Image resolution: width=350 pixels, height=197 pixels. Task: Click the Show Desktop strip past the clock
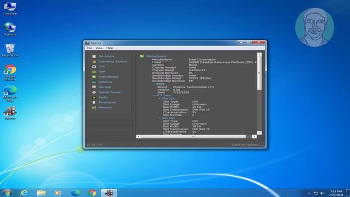(x=348, y=193)
